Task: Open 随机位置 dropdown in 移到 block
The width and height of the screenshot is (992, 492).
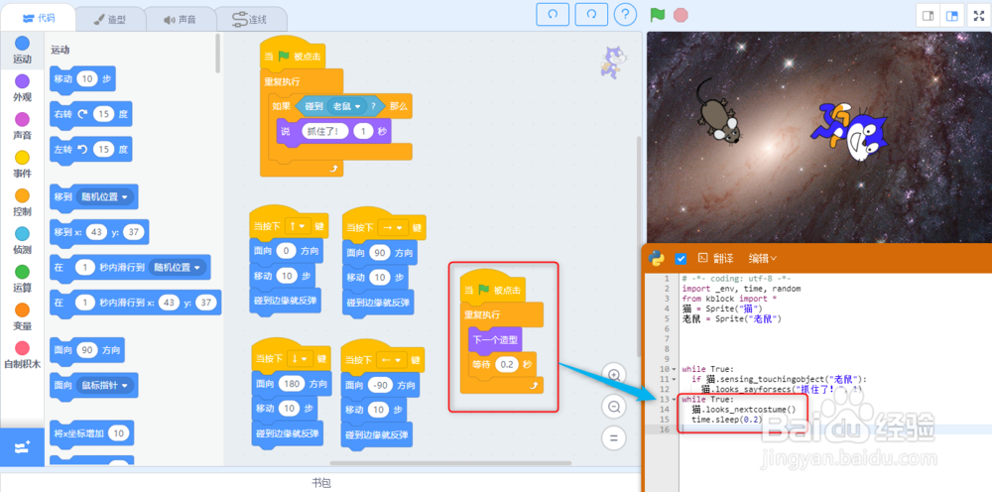Action: [106, 196]
